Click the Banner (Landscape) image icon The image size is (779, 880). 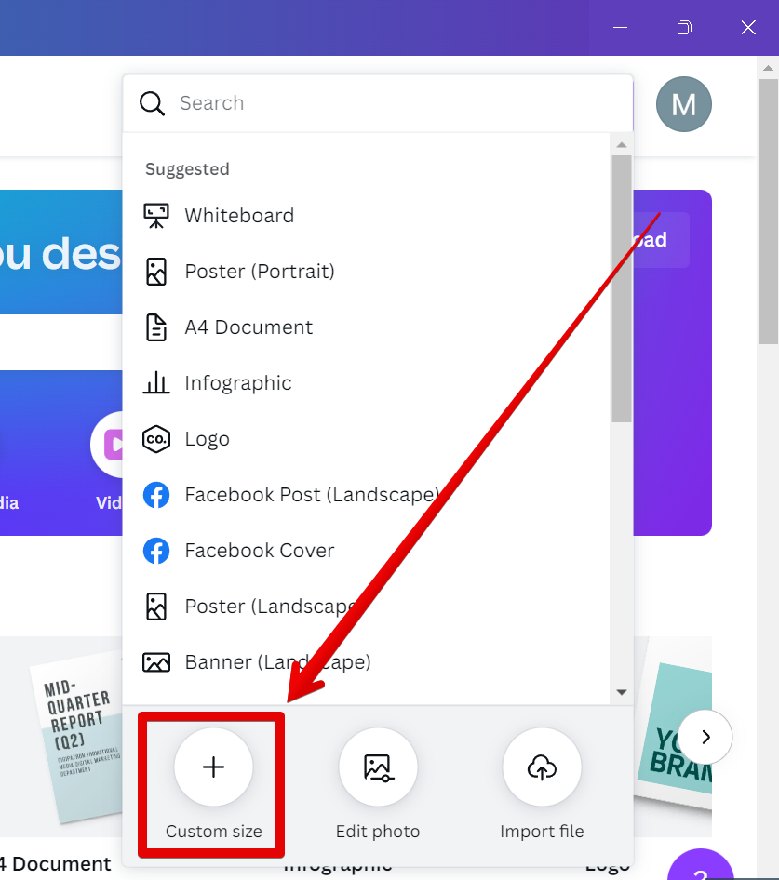tap(156, 662)
